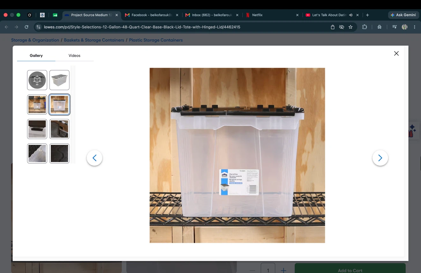421x273 pixels.
Task: Select the lid close-up thumbnail
Action: (37, 129)
